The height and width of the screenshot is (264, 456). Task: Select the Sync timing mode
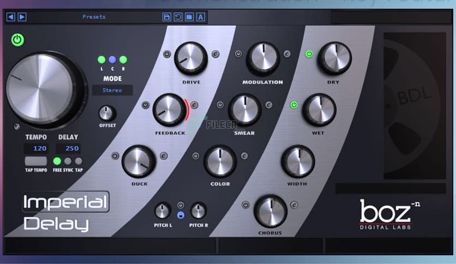[68, 161]
